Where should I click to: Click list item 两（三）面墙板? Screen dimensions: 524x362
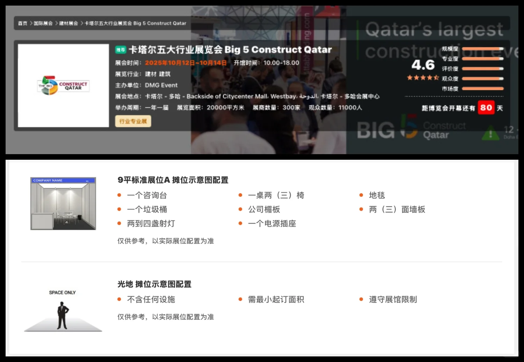(x=397, y=209)
